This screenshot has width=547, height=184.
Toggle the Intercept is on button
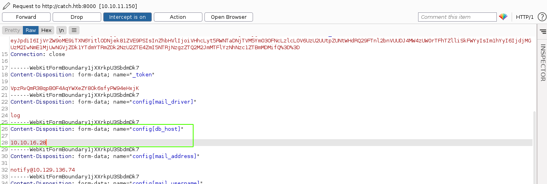127,17
